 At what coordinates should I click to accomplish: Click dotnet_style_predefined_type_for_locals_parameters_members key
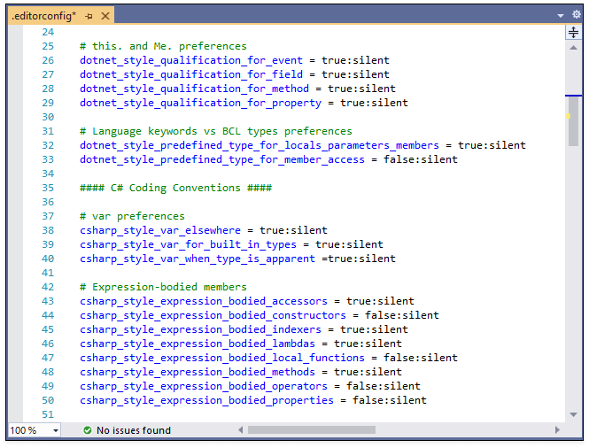(x=260, y=146)
